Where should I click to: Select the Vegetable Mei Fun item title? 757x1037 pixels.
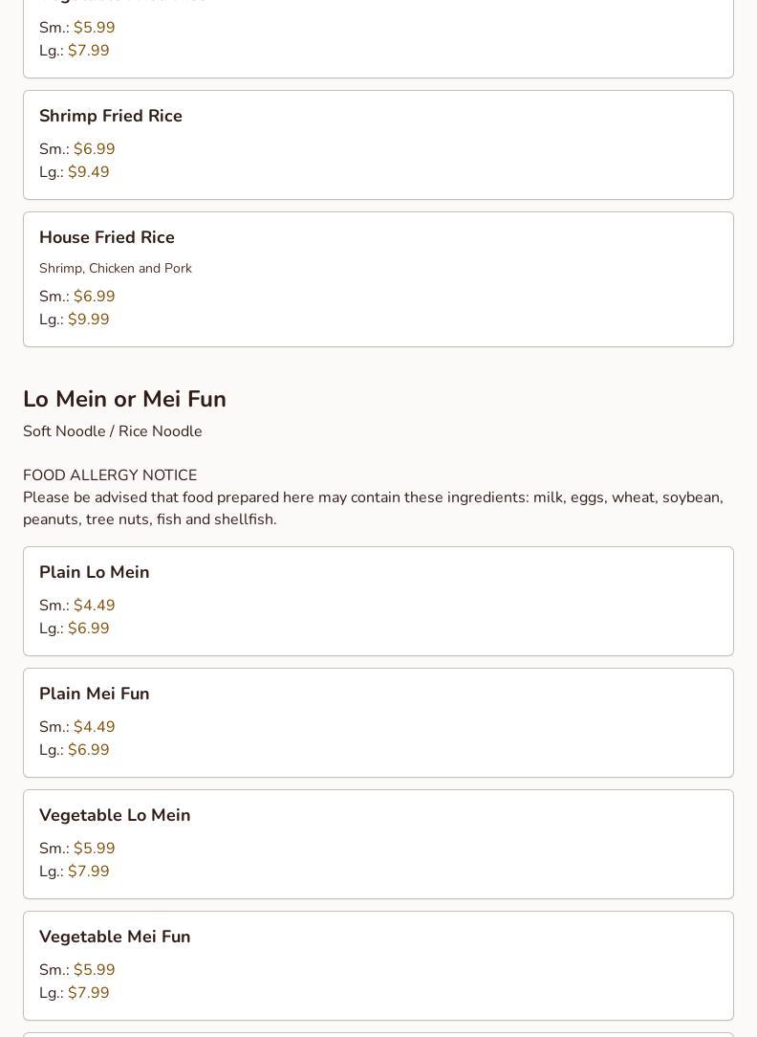click(115, 937)
